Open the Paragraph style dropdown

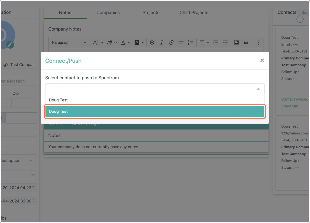tap(69, 42)
